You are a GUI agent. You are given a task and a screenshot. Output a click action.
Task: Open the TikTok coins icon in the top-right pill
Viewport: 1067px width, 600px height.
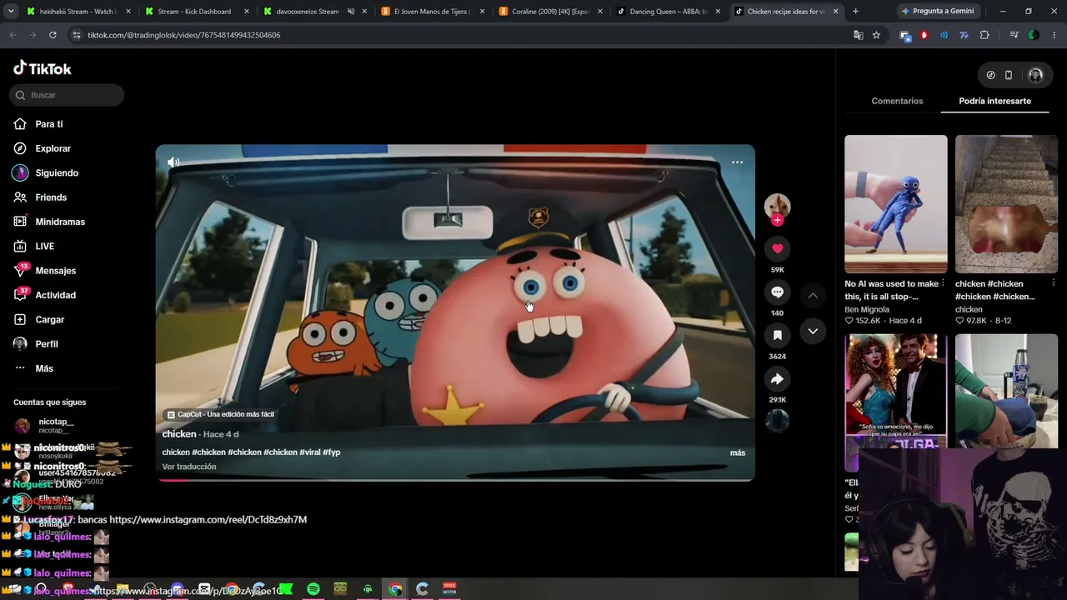point(990,75)
